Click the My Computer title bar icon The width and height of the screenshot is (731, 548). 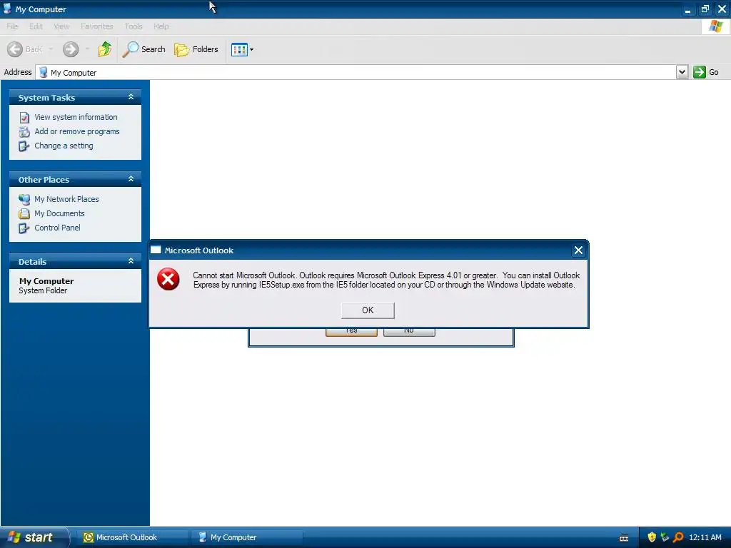pyautogui.click(x=7, y=9)
